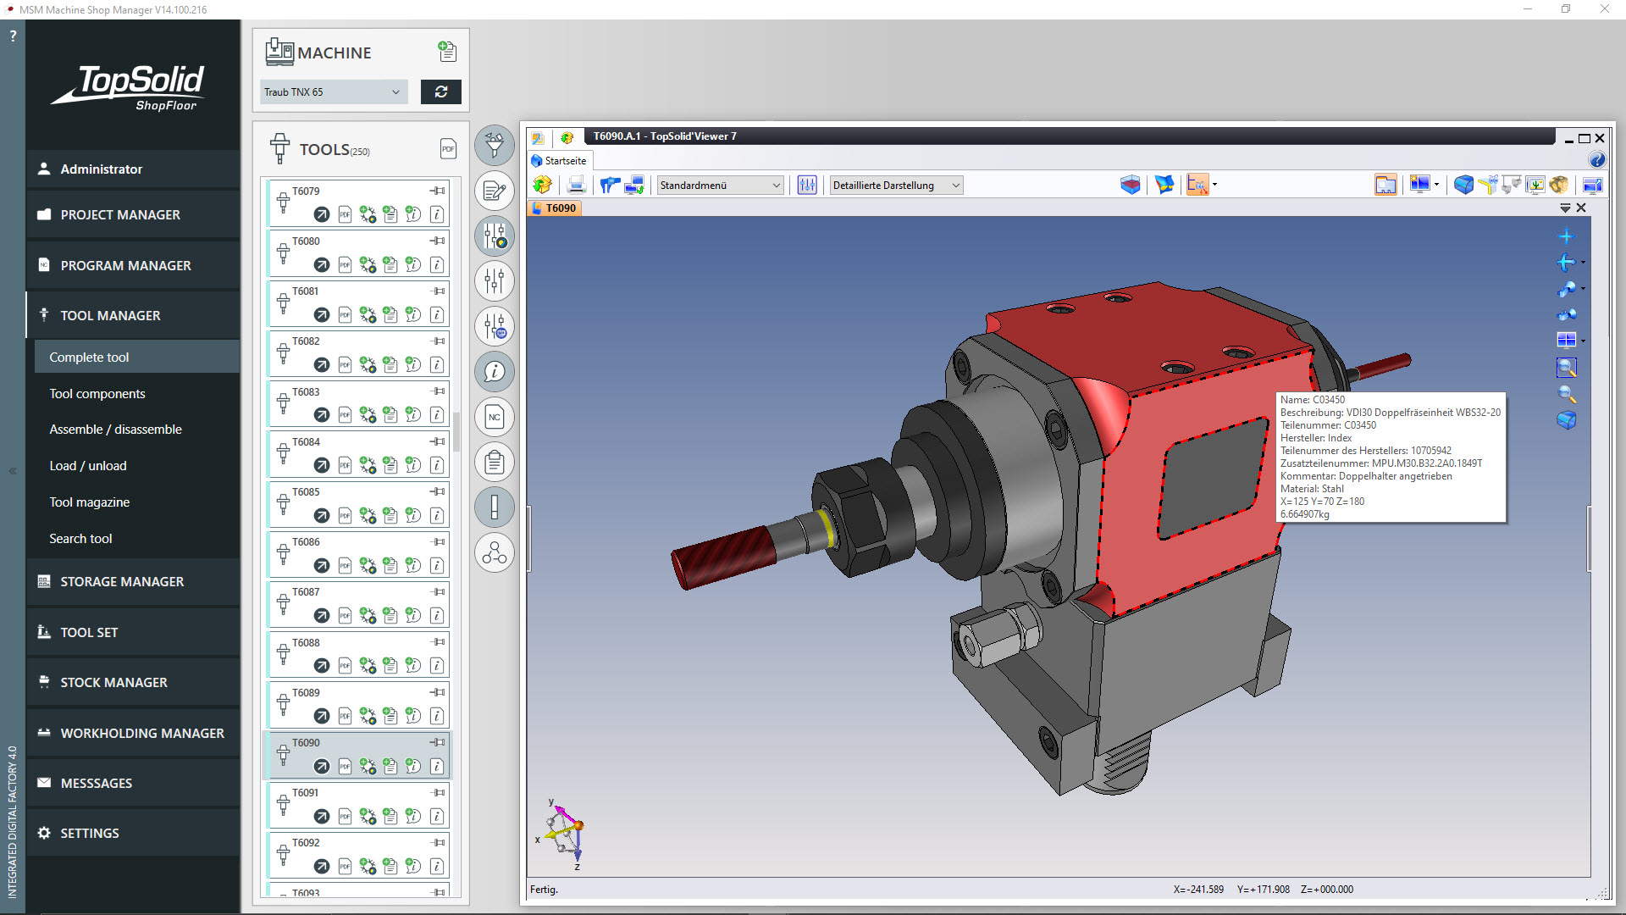Open the Traub TNX 65 machine dropdown
The height and width of the screenshot is (915, 1626).
click(x=333, y=91)
